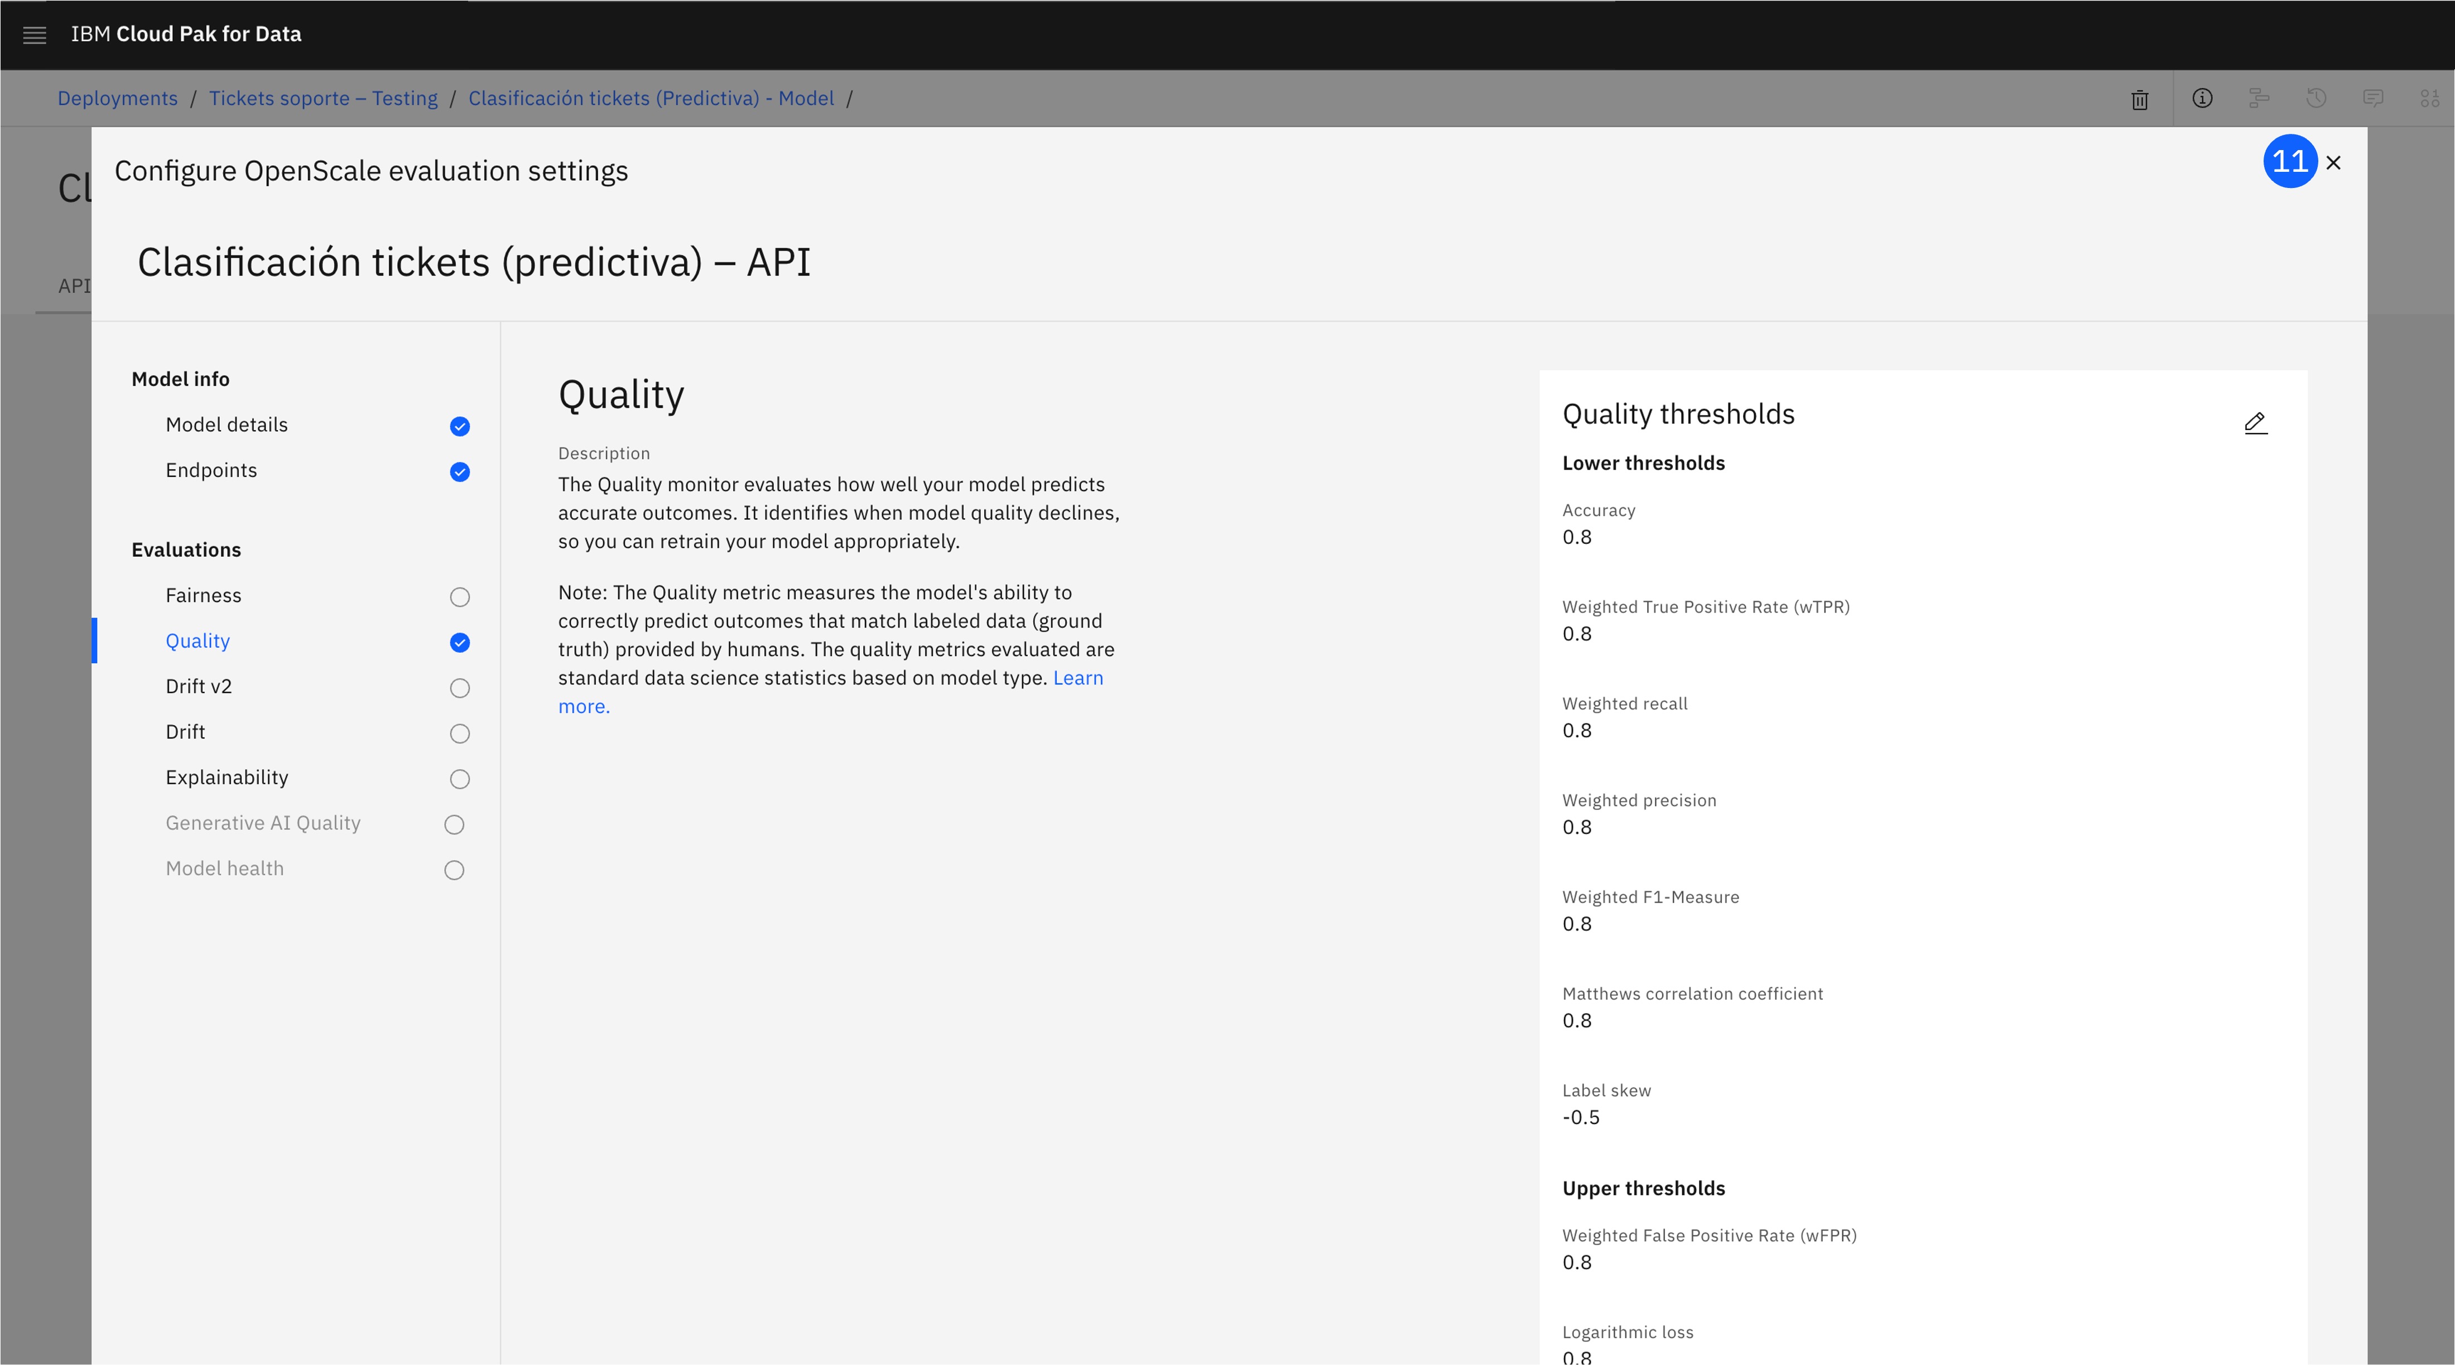Select Generative AI Quality item
Image resolution: width=2455 pixels, height=1365 pixels.
(263, 823)
